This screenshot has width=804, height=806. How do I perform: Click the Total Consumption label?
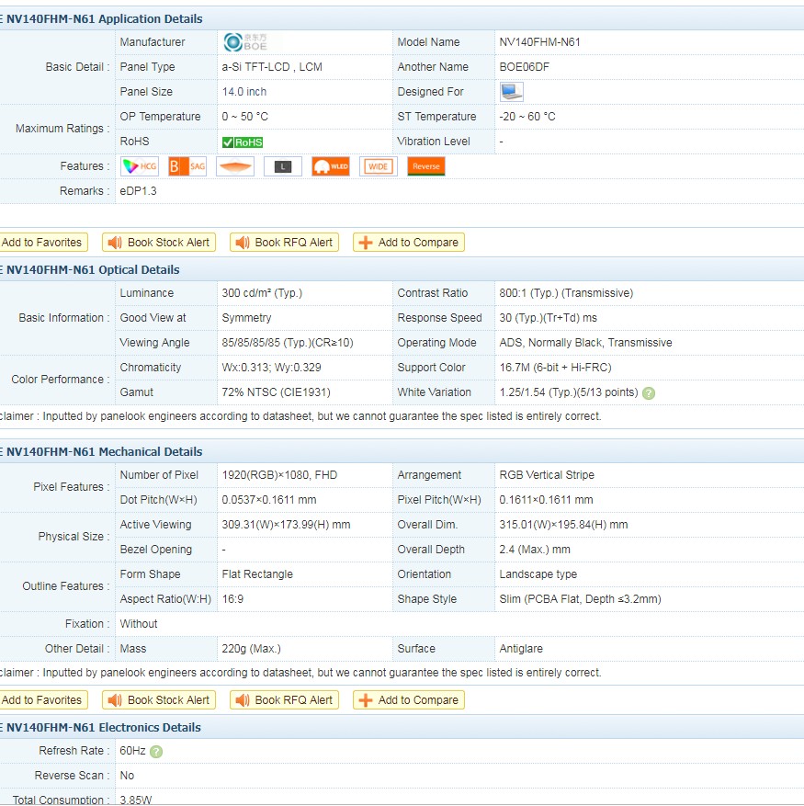62,800
